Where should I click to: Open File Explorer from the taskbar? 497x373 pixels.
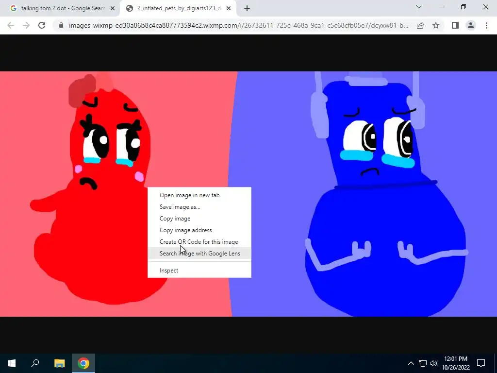point(59,363)
